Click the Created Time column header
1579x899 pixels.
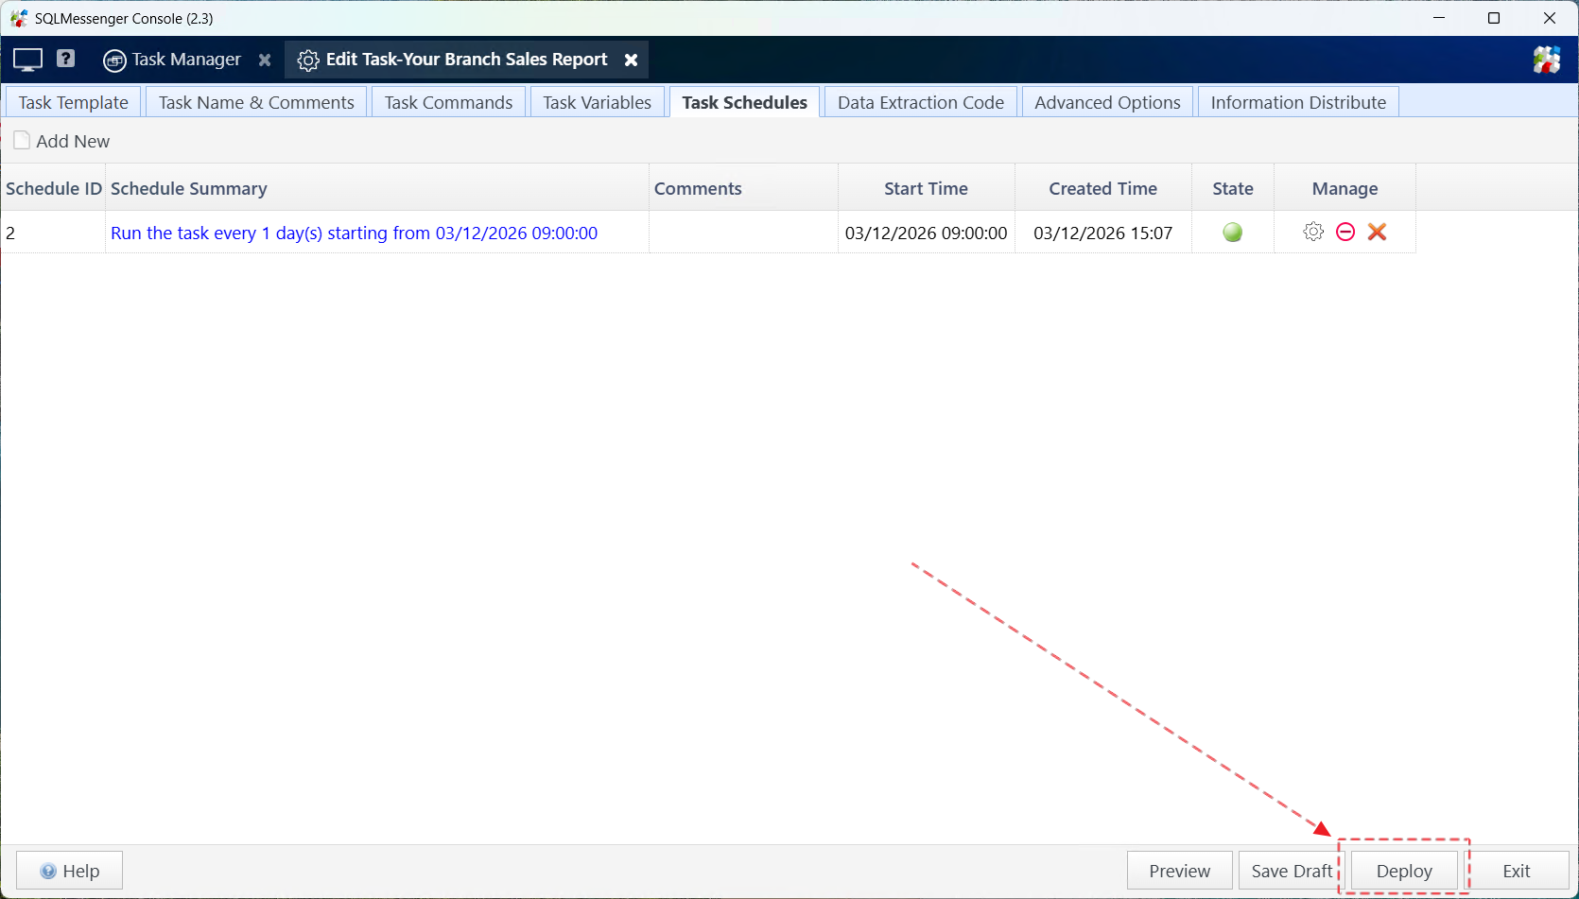point(1102,188)
